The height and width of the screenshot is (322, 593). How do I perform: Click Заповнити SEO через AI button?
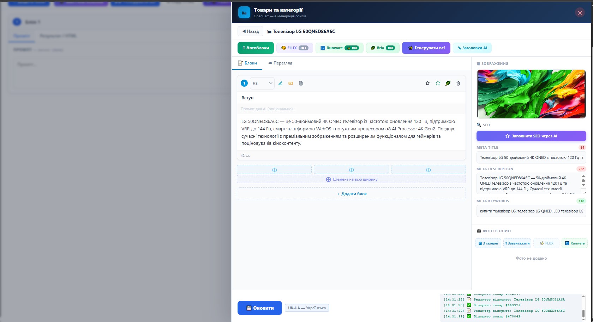tap(531, 136)
